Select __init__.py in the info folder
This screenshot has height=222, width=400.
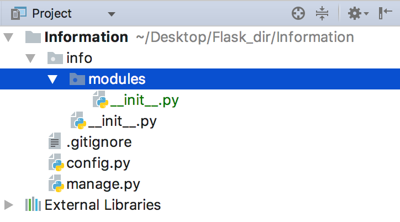click(x=122, y=121)
